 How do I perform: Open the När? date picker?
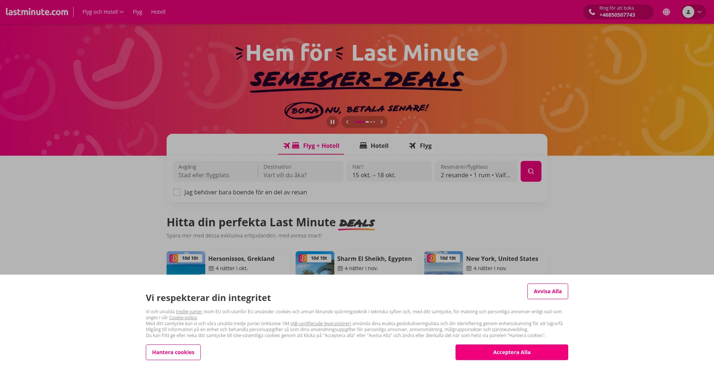pos(389,171)
